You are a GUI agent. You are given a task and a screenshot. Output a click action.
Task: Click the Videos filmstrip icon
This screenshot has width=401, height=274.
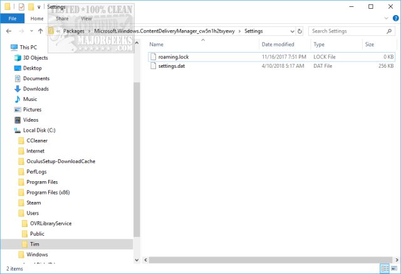click(x=18, y=120)
